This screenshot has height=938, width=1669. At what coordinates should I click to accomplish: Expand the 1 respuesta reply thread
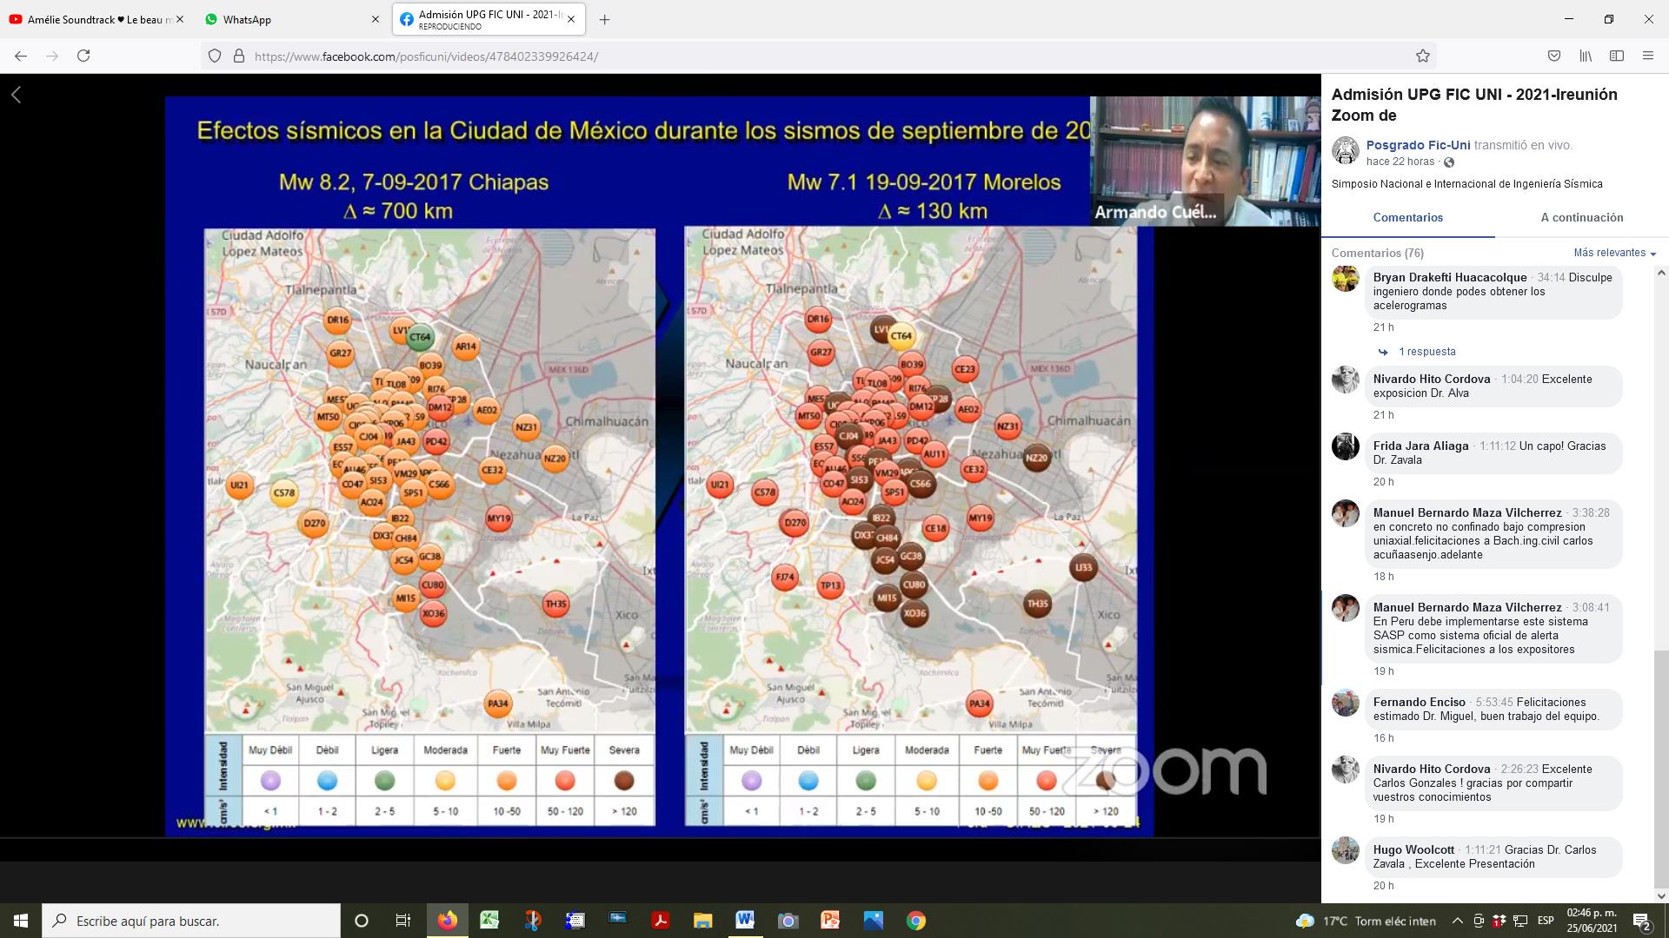click(1426, 352)
